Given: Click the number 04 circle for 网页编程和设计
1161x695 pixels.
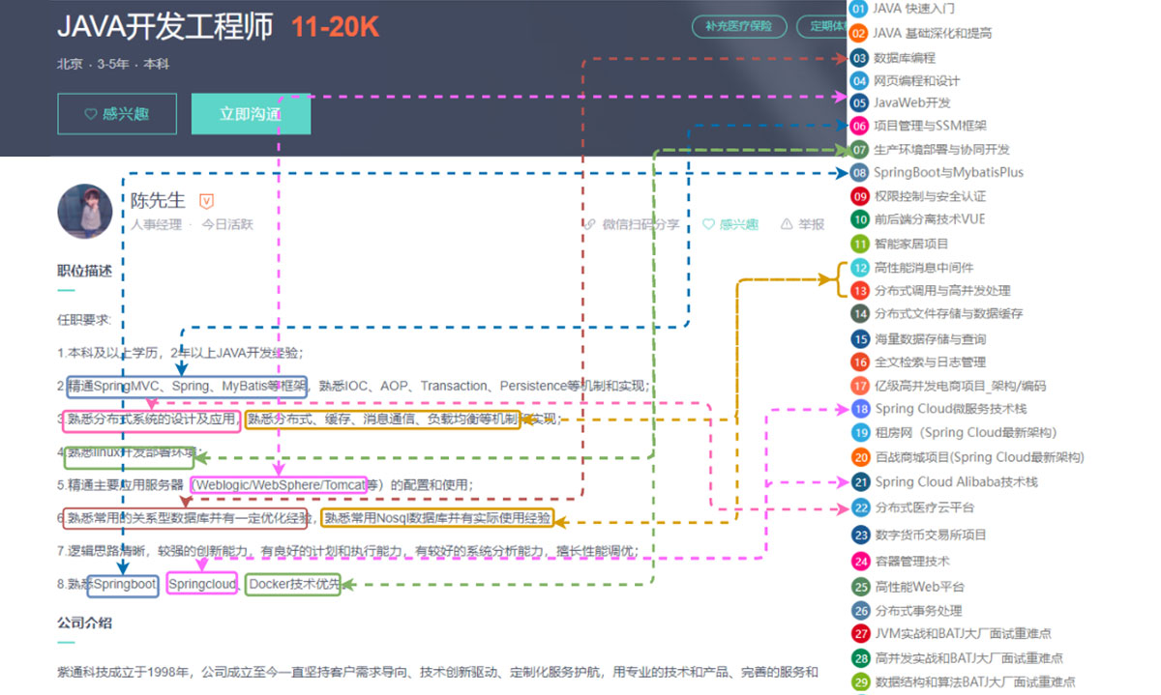Looking at the screenshot, I should click(x=859, y=81).
